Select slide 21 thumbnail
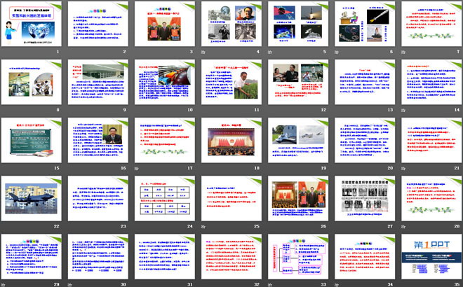The height and width of the screenshot is (287, 463). click(x=431, y=140)
